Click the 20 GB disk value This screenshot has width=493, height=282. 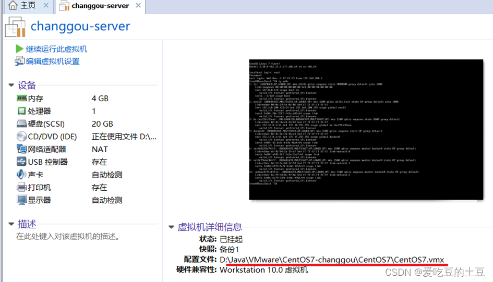click(102, 124)
